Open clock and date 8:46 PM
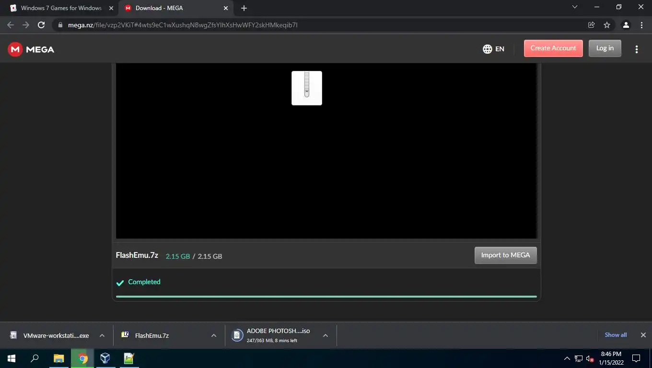The width and height of the screenshot is (652, 368). 611,358
